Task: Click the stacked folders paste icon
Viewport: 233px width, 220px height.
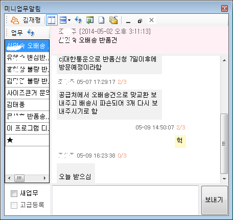Action: 113,20
